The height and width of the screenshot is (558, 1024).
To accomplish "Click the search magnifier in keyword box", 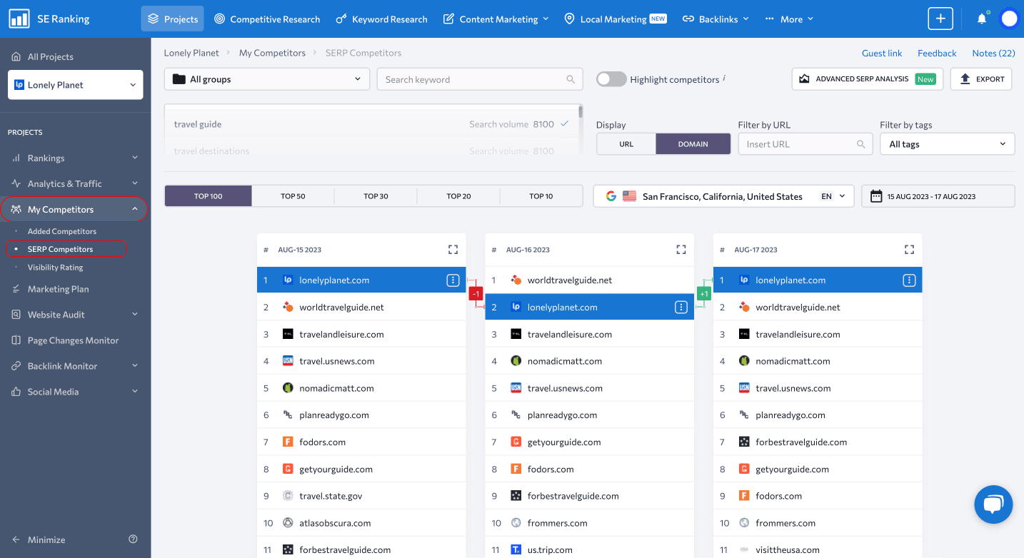I will coord(571,79).
